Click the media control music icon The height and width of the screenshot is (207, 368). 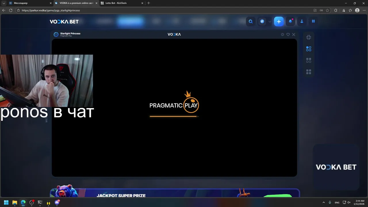[344, 10]
